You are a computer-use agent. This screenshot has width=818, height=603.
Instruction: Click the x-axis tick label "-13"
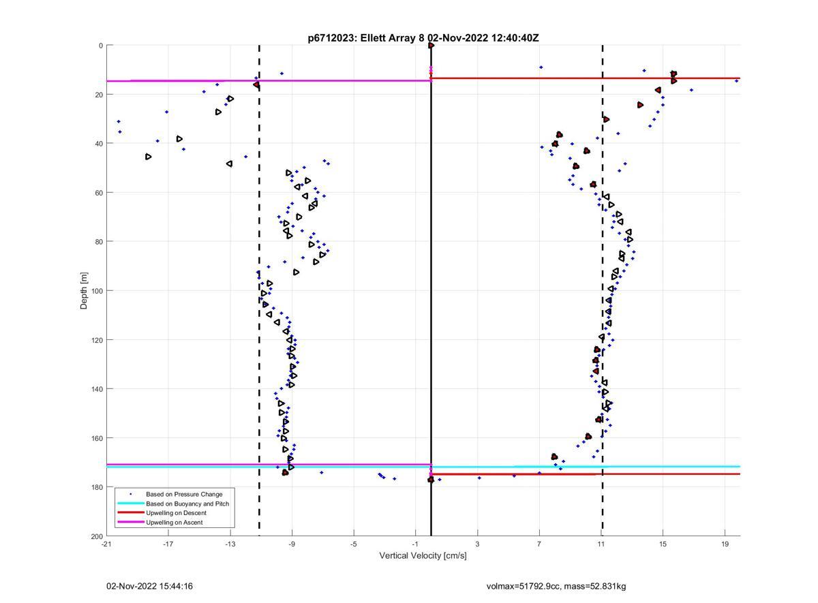click(230, 544)
